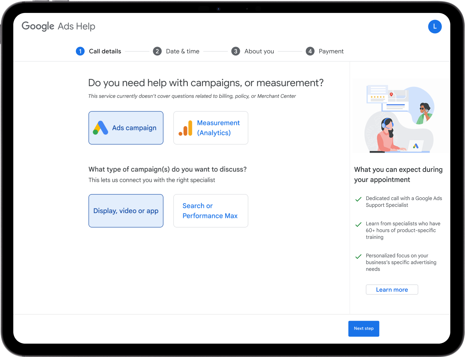Click the checkmark beside Personalized focus

pyautogui.click(x=358, y=257)
